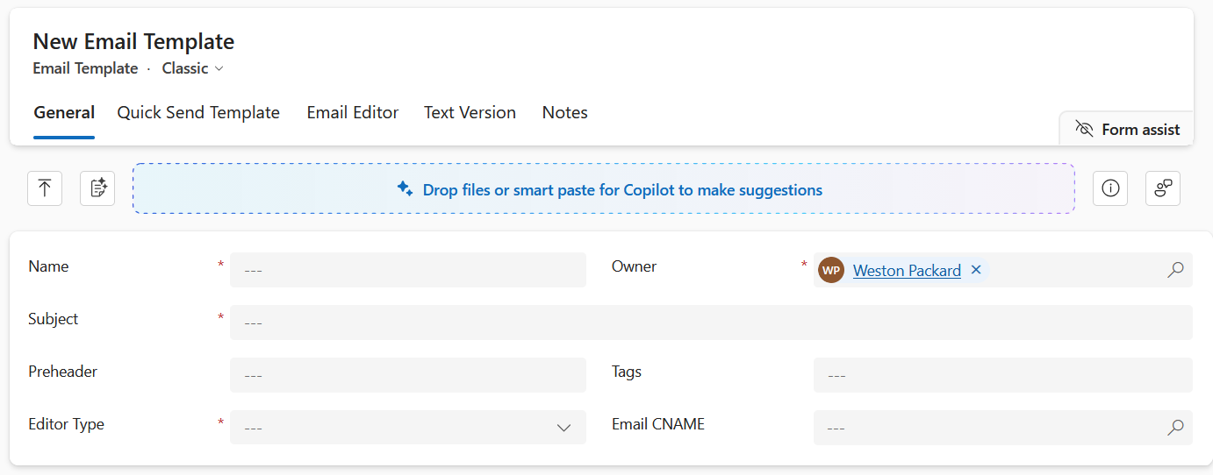The width and height of the screenshot is (1213, 475).
Task: Select the General tab
Action: pyautogui.click(x=64, y=112)
